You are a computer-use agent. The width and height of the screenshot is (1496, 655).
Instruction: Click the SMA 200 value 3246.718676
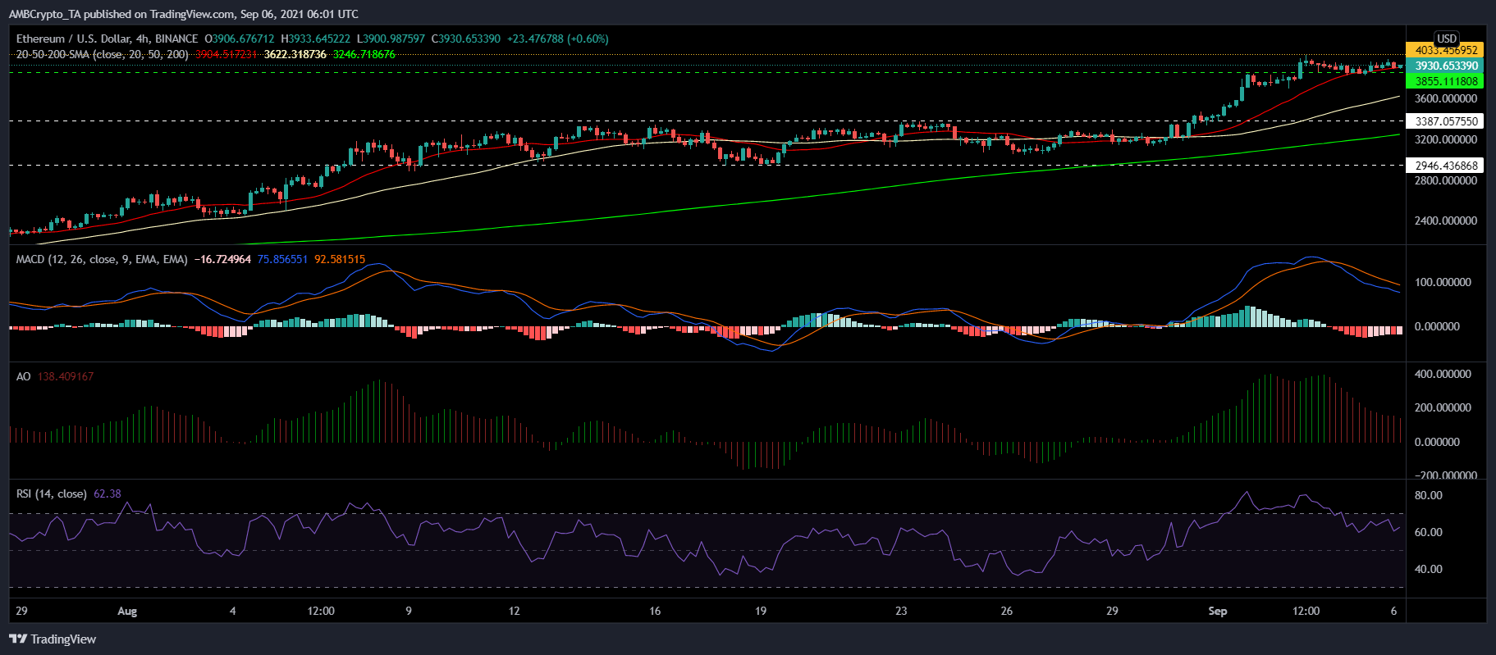point(364,54)
